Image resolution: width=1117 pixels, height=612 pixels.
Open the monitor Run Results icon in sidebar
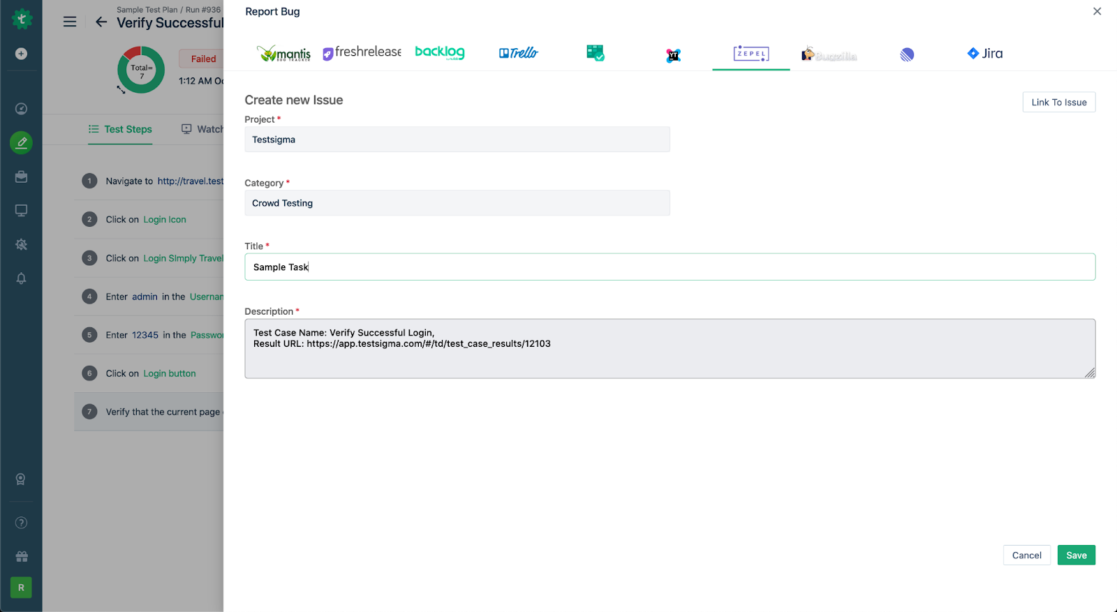[21, 210]
